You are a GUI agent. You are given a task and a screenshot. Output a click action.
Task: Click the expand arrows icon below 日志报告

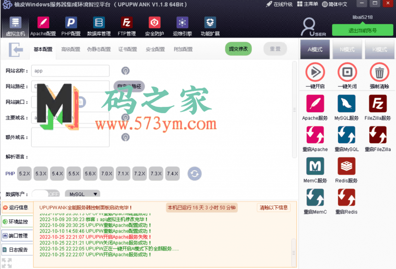7,263
